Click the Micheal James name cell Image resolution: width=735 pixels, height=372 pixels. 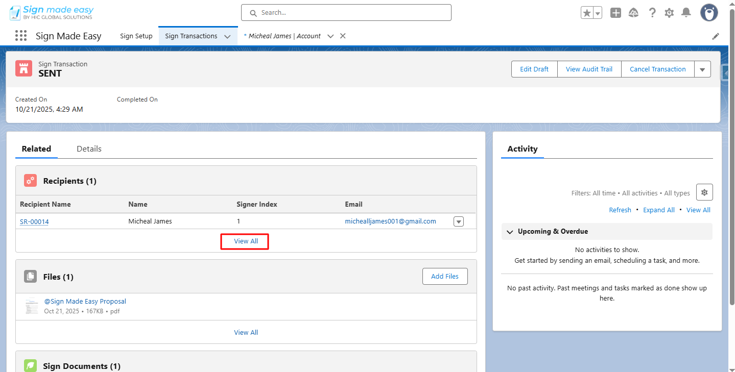click(x=150, y=221)
